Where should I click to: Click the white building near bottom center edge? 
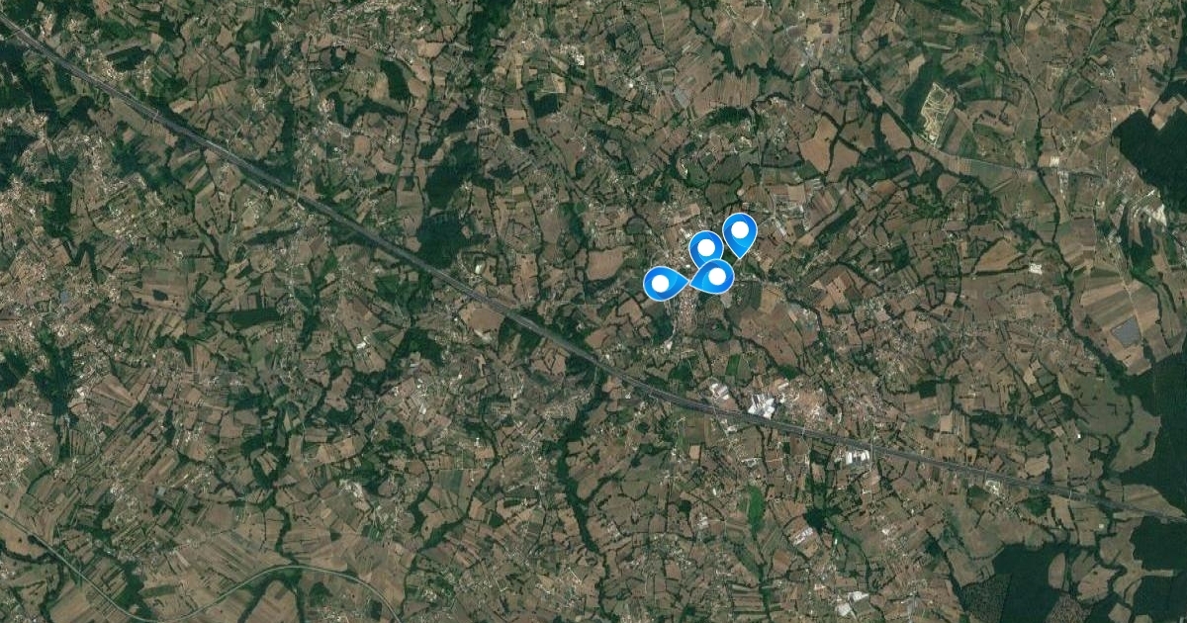(851, 604)
